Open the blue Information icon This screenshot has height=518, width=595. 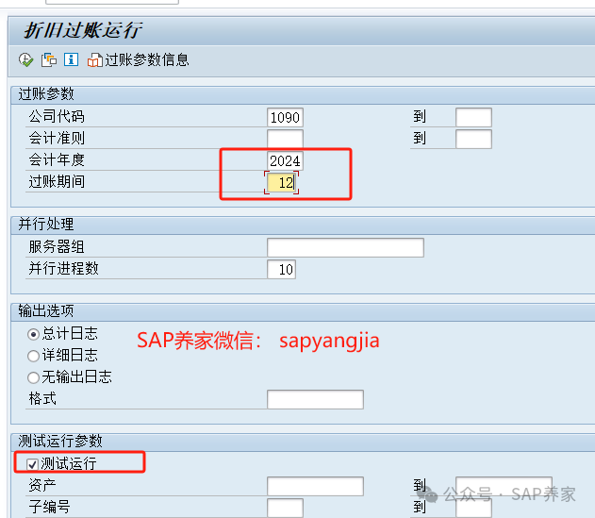pos(71,59)
